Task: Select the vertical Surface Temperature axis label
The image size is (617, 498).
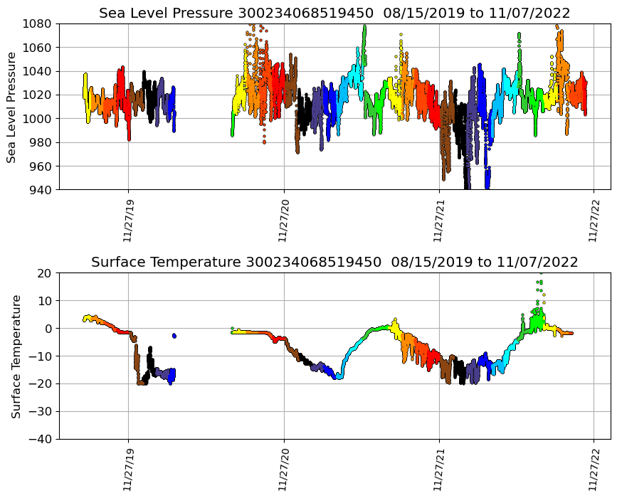Action: [x=16, y=356]
